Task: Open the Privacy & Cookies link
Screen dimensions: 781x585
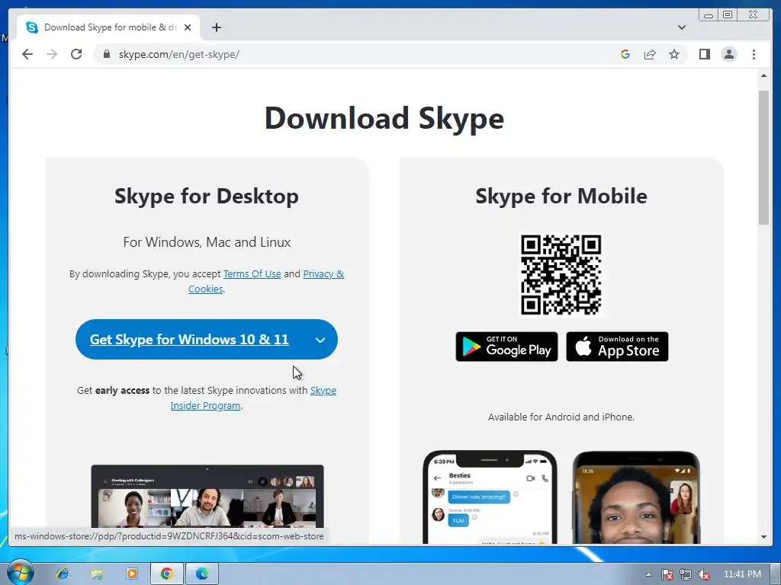Action: pos(266,281)
